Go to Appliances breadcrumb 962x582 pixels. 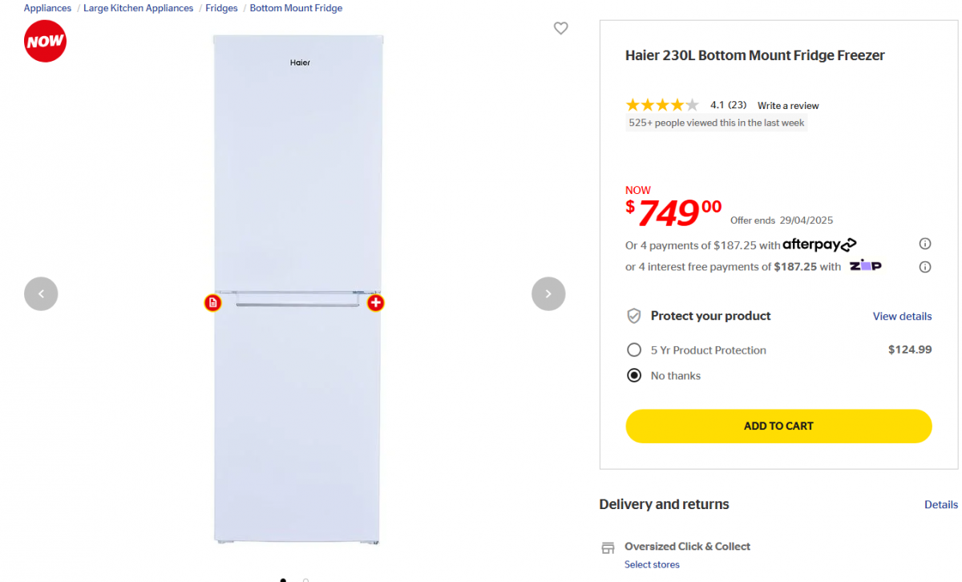pos(47,8)
